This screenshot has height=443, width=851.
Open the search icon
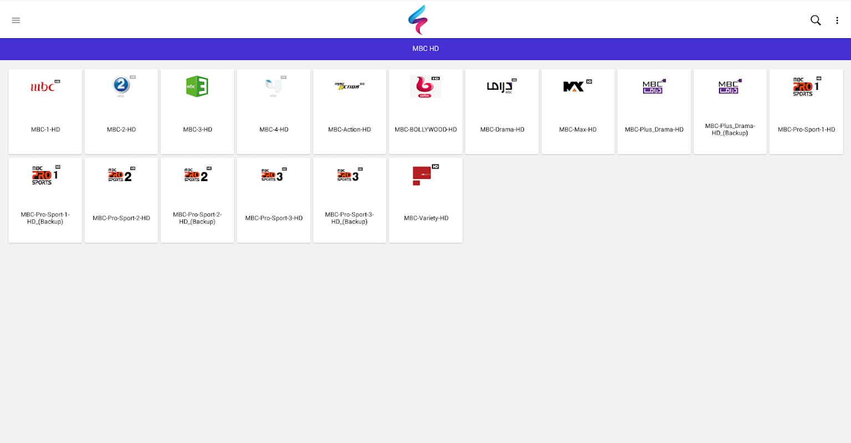pyautogui.click(x=816, y=20)
